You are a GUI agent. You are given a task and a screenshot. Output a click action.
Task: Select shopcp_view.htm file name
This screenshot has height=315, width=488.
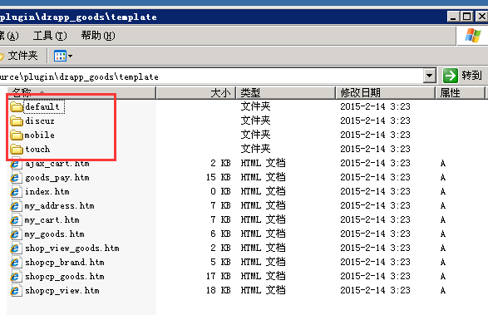62,291
